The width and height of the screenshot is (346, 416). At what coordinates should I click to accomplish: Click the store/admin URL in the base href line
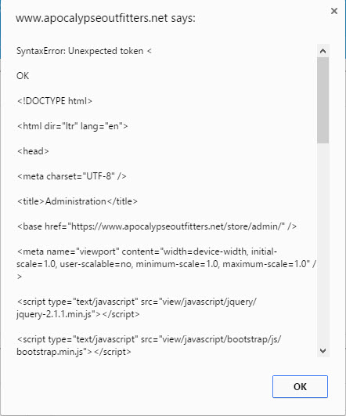pos(177,226)
